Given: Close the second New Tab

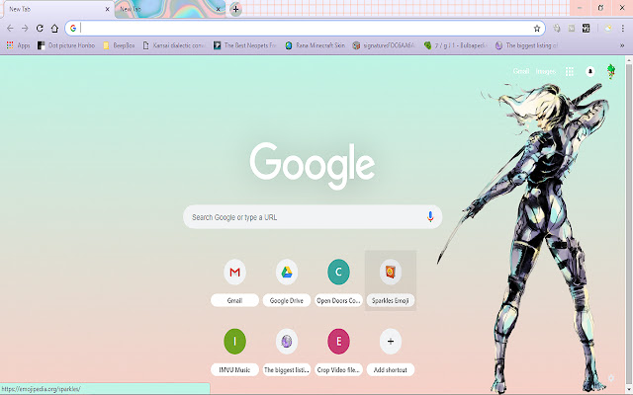Looking at the screenshot, I should point(219,9).
